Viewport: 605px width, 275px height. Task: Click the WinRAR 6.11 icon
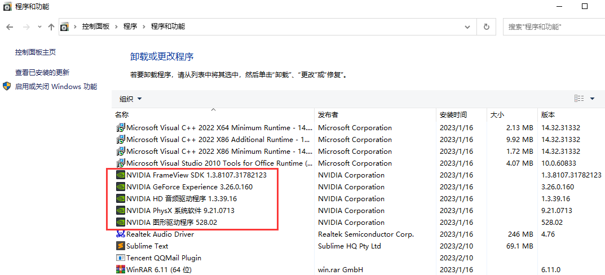pos(121,269)
